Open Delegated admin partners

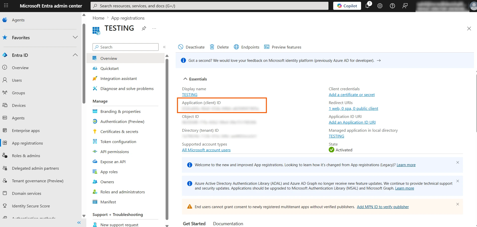[x=35, y=168]
